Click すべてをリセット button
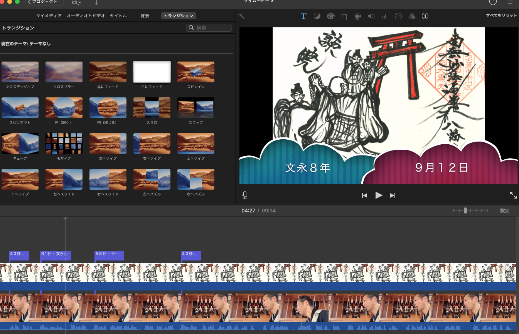Image resolution: width=519 pixels, height=334 pixels. 501,15
